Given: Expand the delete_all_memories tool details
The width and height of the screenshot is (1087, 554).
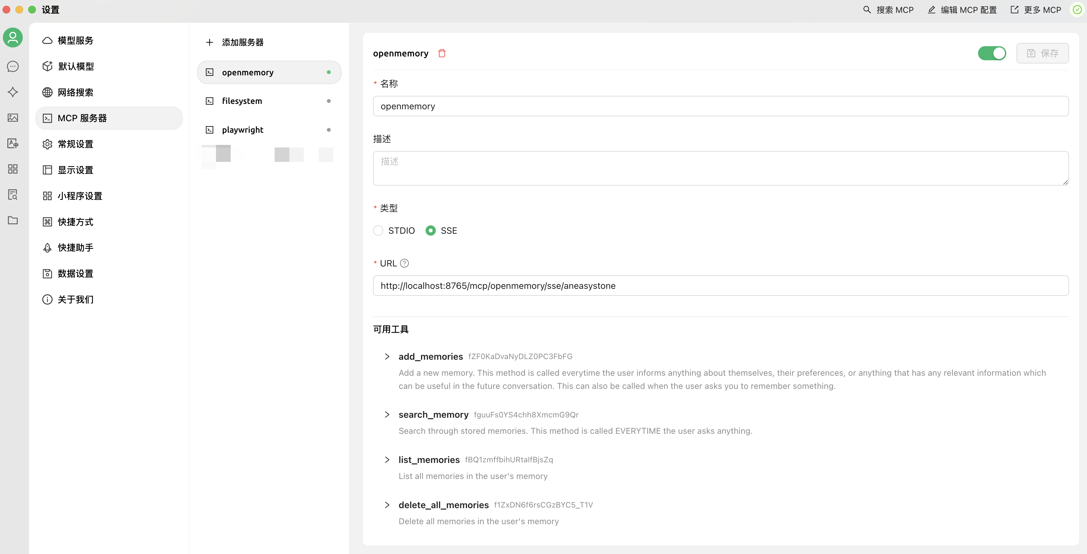Looking at the screenshot, I should click(387, 505).
